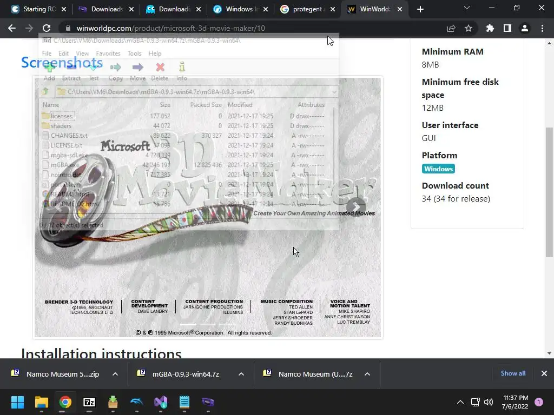
Task: Click the Chrome taskbar icon
Action: pyautogui.click(x=65, y=402)
